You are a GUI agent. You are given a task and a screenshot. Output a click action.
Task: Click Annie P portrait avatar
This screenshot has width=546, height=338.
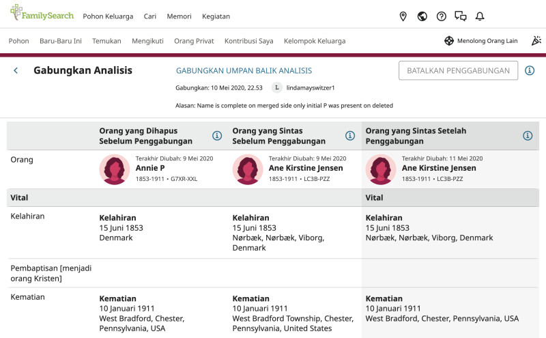coord(115,169)
